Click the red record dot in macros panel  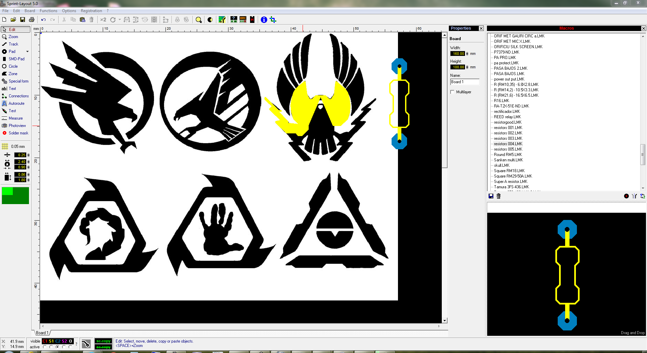(626, 196)
